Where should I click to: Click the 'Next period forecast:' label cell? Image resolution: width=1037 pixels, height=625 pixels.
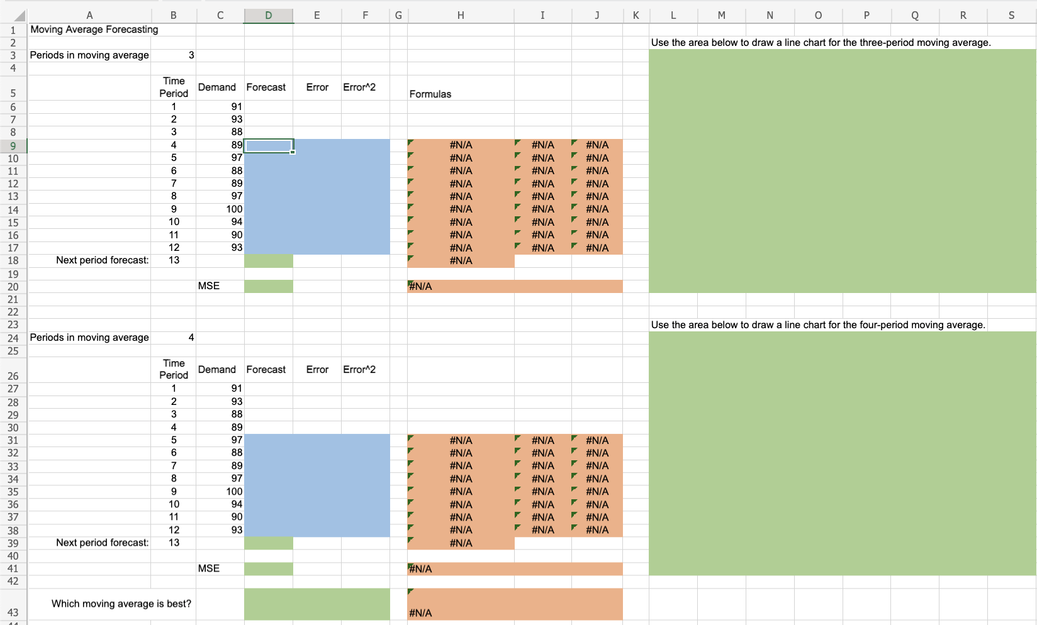[102, 260]
